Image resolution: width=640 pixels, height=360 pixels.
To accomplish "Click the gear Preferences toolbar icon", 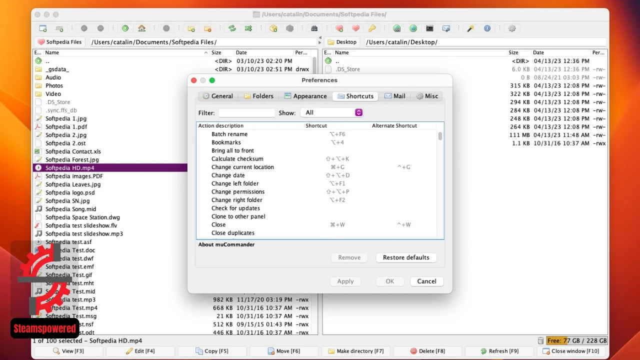I will click(512, 28).
